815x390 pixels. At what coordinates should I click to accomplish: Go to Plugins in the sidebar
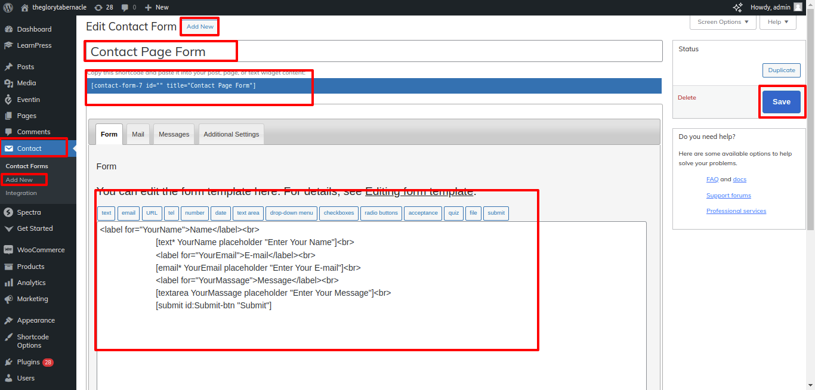(28, 362)
